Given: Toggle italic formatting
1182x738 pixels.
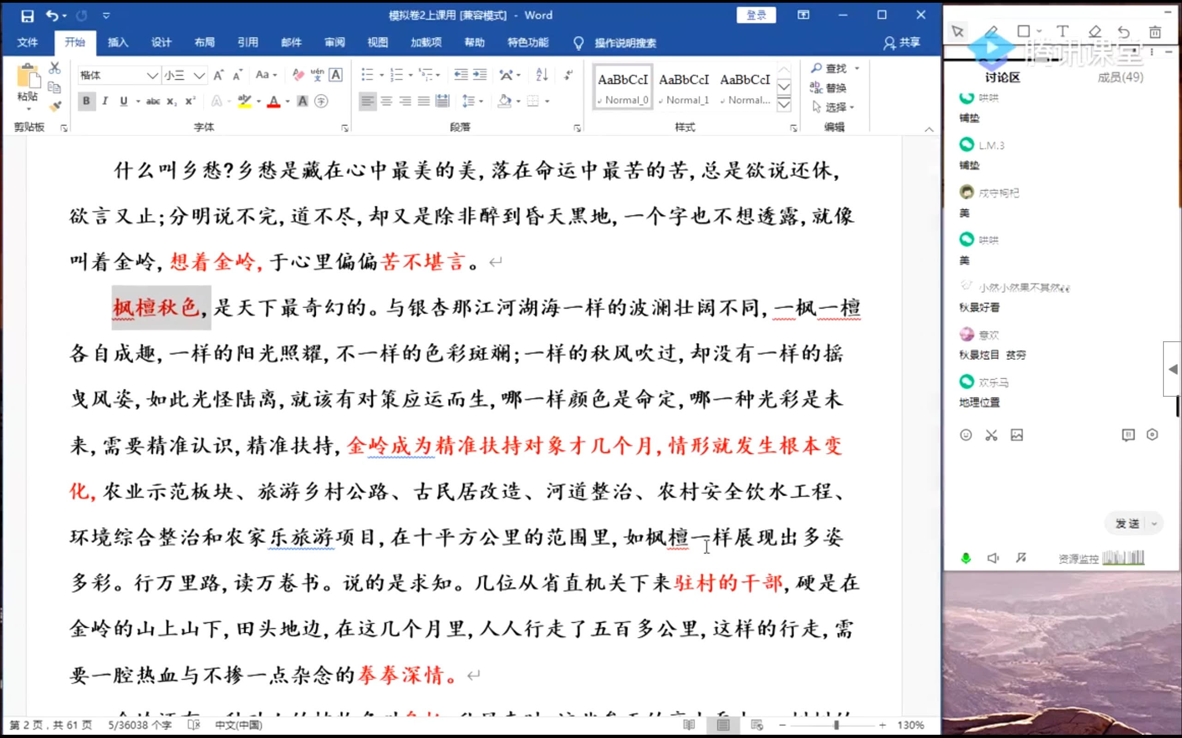Looking at the screenshot, I should point(105,101).
